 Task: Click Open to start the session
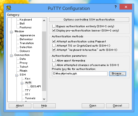[x=93, y=106]
